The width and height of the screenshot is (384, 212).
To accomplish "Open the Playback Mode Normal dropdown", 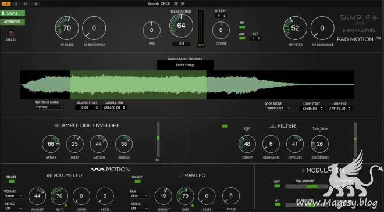I will (49, 107).
